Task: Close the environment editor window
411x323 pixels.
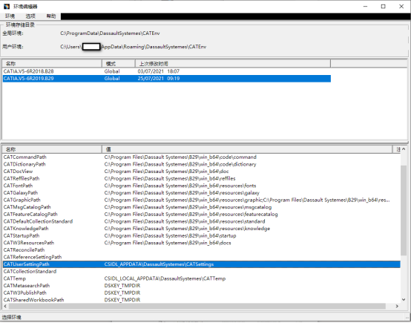Action: (x=401, y=6)
